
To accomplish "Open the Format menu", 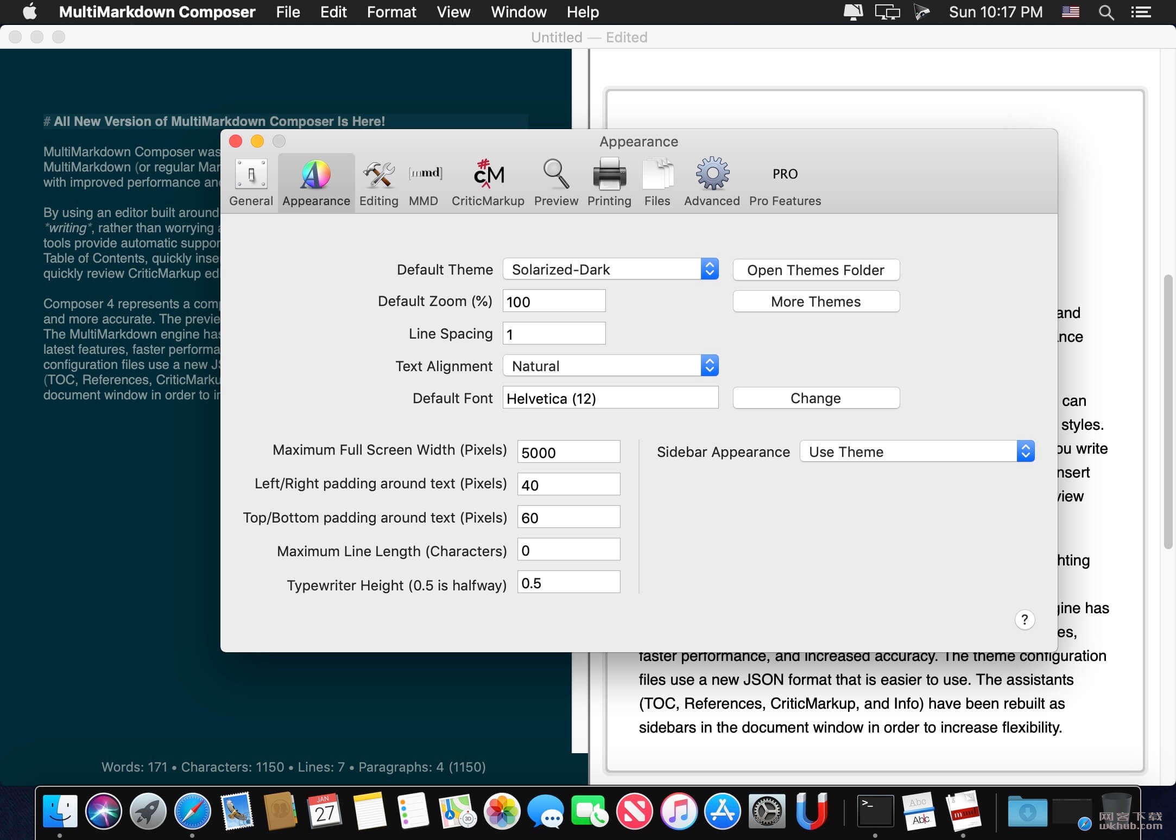I will coord(391,12).
